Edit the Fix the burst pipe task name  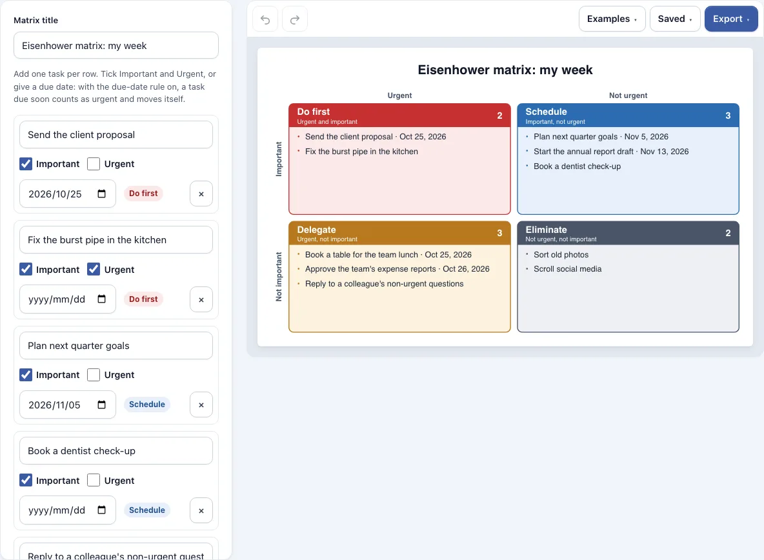[116, 240]
